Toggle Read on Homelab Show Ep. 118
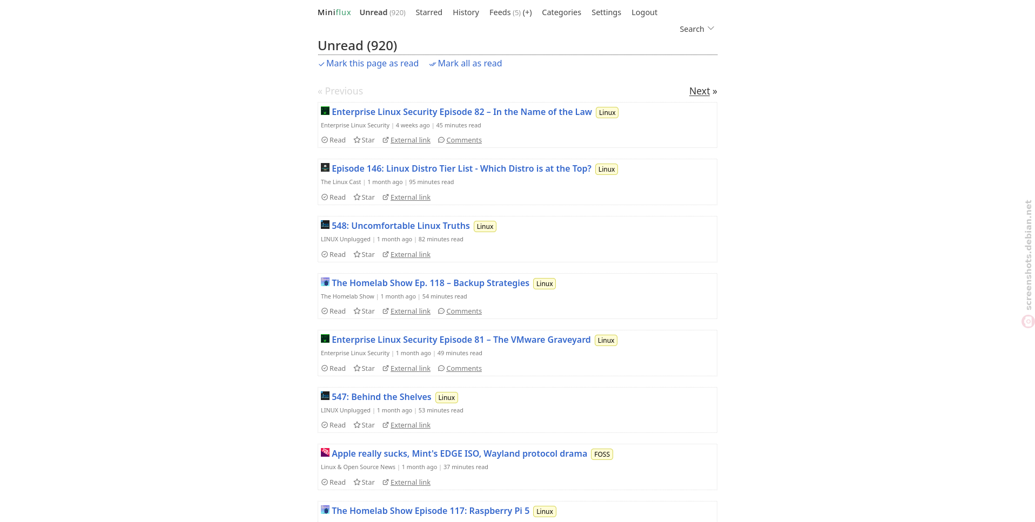1035x522 pixels. (333, 311)
